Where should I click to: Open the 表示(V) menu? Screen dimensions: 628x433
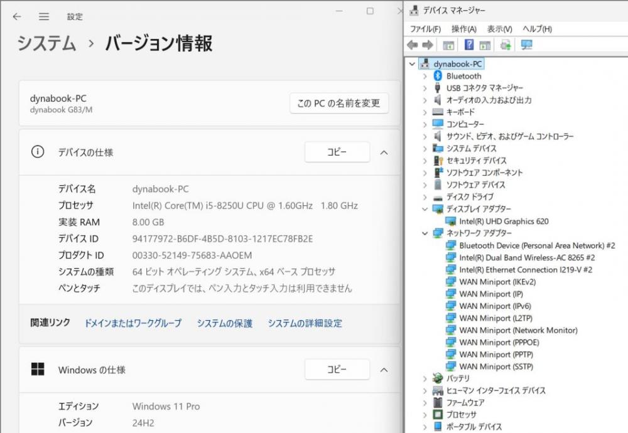pyautogui.click(x=499, y=29)
